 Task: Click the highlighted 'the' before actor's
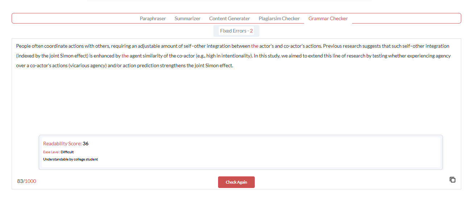(x=255, y=46)
